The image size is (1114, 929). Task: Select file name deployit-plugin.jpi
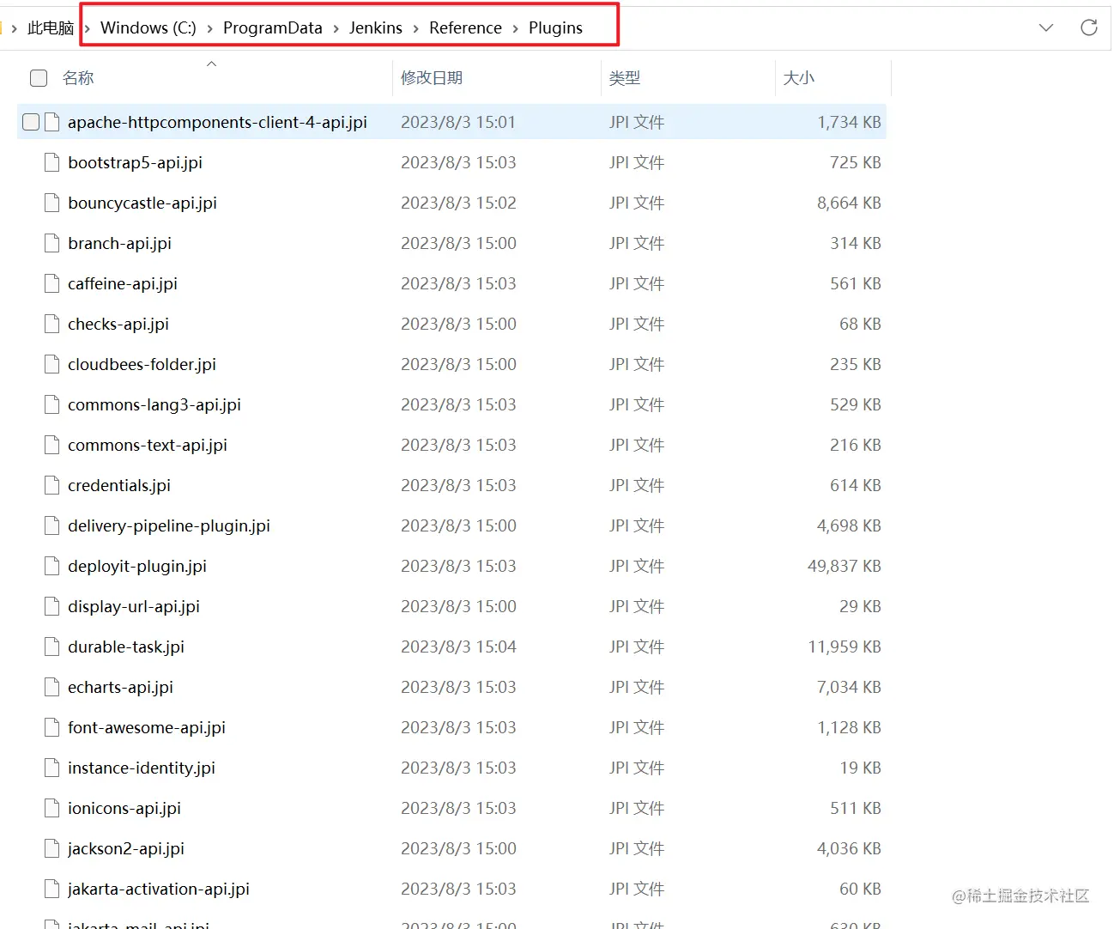137,566
